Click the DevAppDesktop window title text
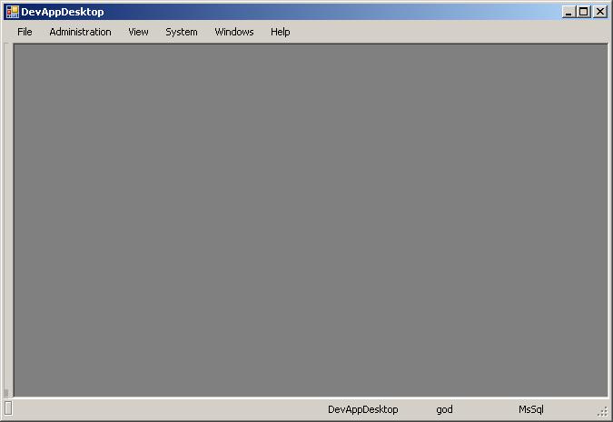The image size is (613, 422). pyautogui.click(x=62, y=12)
